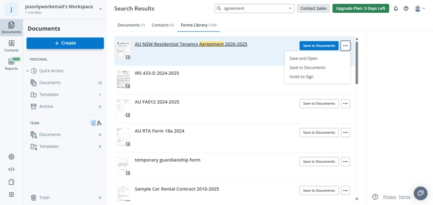
Task: Open the Terms link
Action: click(404, 197)
